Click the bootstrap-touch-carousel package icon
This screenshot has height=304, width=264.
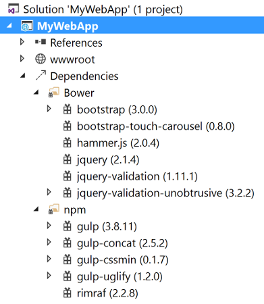pyautogui.click(x=67, y=126)
